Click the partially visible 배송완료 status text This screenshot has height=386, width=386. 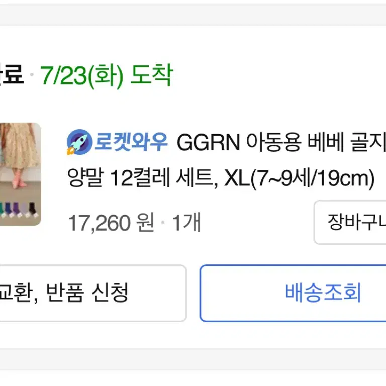(12, 74)
